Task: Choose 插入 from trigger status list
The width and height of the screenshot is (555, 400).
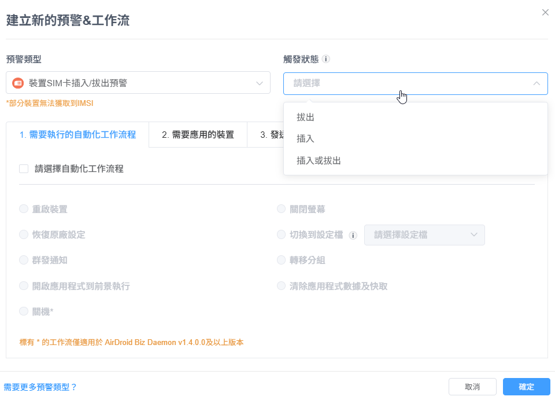Action: [x=416, y=138]
